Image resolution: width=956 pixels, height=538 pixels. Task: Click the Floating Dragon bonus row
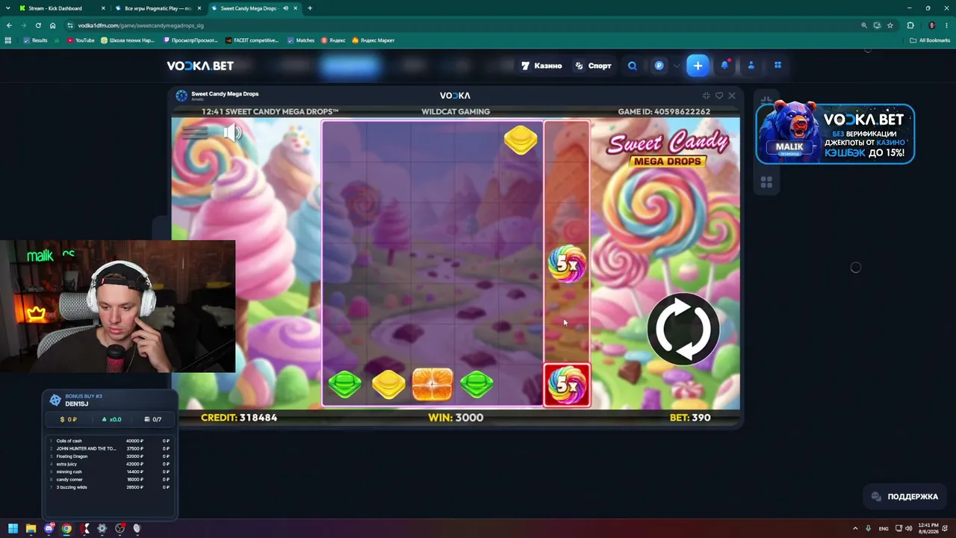pos(110,456)
